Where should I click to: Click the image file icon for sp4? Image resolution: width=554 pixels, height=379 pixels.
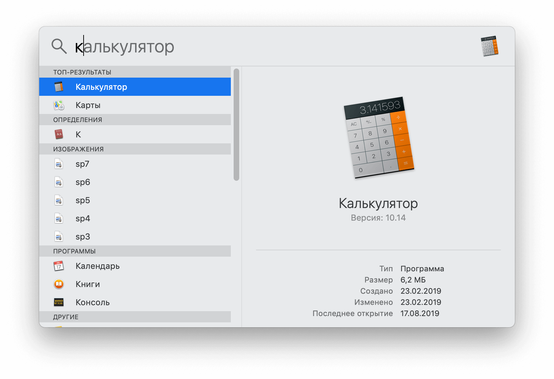pyautogui.click(x=59, y=218)
